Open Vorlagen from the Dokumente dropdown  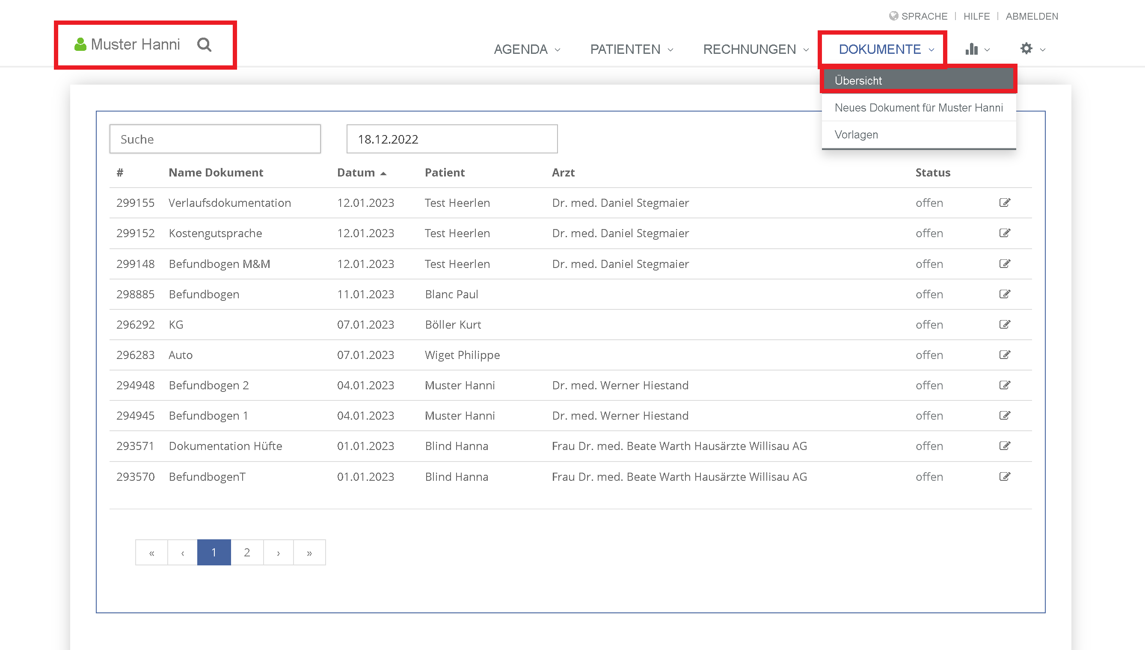point(918,134)
